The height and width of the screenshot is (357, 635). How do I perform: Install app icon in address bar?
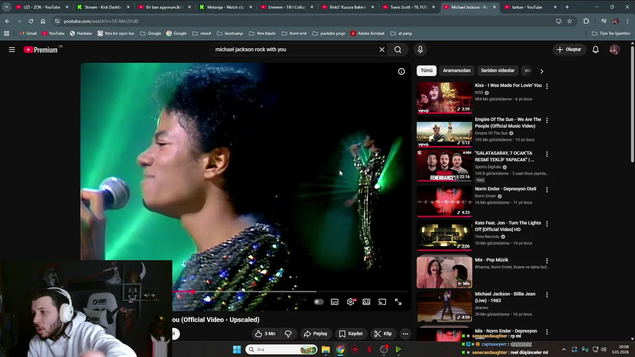(559, 21)
